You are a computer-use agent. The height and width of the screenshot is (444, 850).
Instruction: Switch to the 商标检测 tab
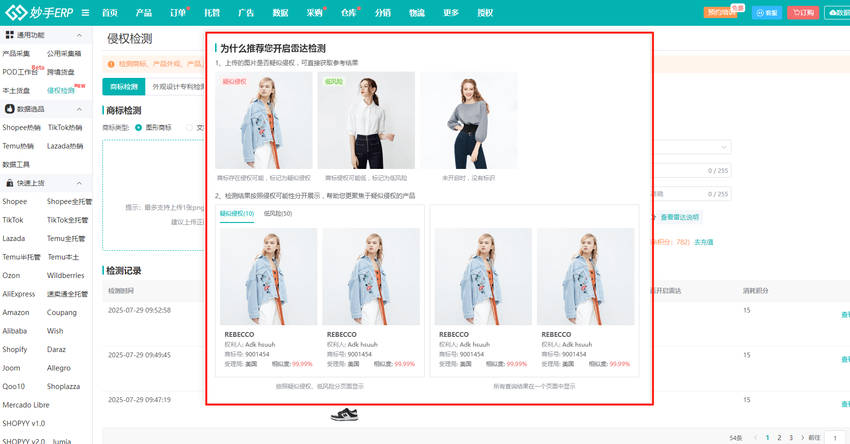tap(124, 87)
